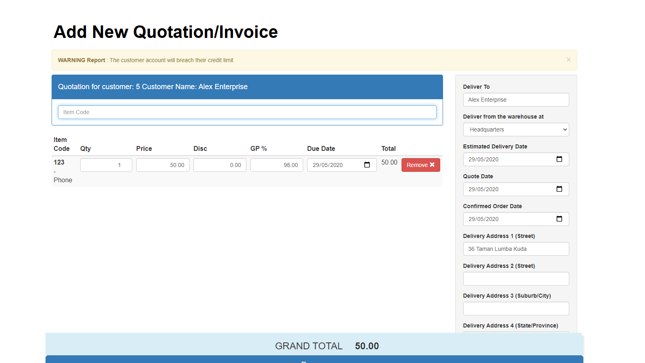Open calendar picker for Confirmed Order Date

[x=559, y=219]
